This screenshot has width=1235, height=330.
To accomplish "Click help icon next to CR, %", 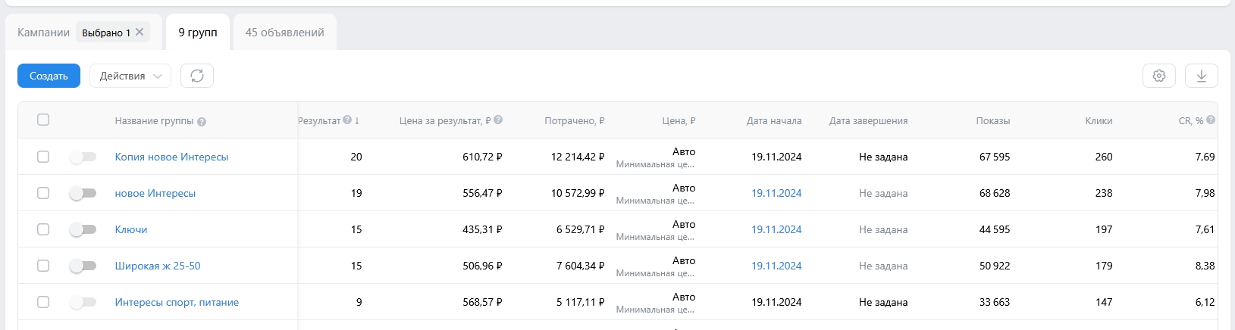I will coord(1211,120).
